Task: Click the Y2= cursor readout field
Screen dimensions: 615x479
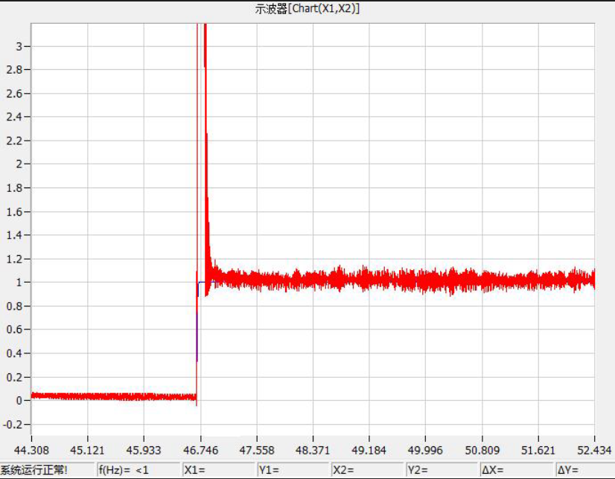Action: point(442,470)
